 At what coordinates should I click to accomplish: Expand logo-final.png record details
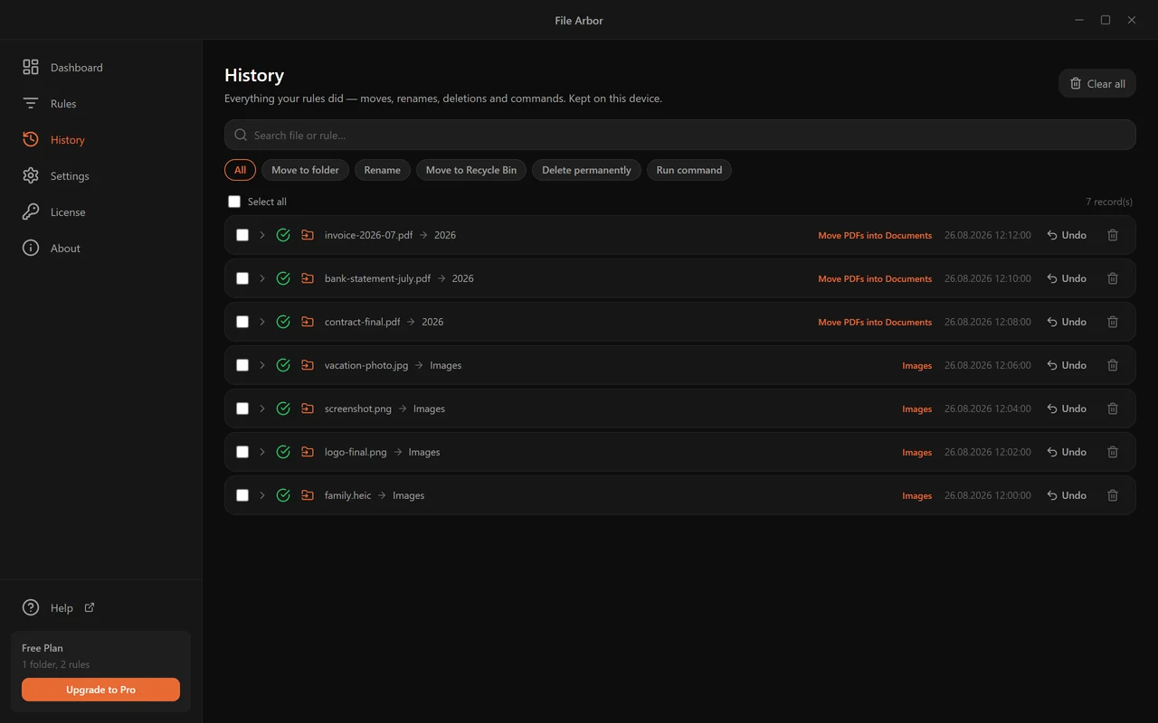[x=262, y=452]
